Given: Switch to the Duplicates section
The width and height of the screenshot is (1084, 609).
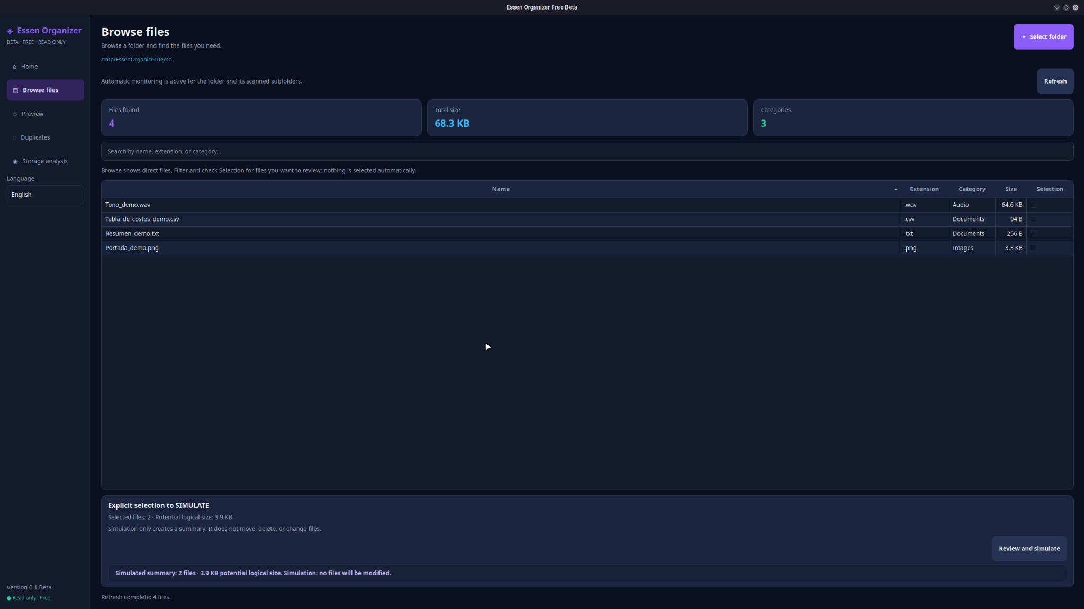Looking at the screenshot, I should click(46, 137).
